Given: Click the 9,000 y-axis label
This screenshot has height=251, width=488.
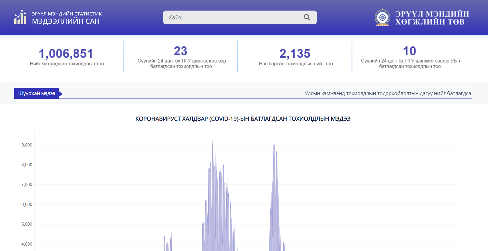Looking at the screenshot, I should tap(27, 145).
